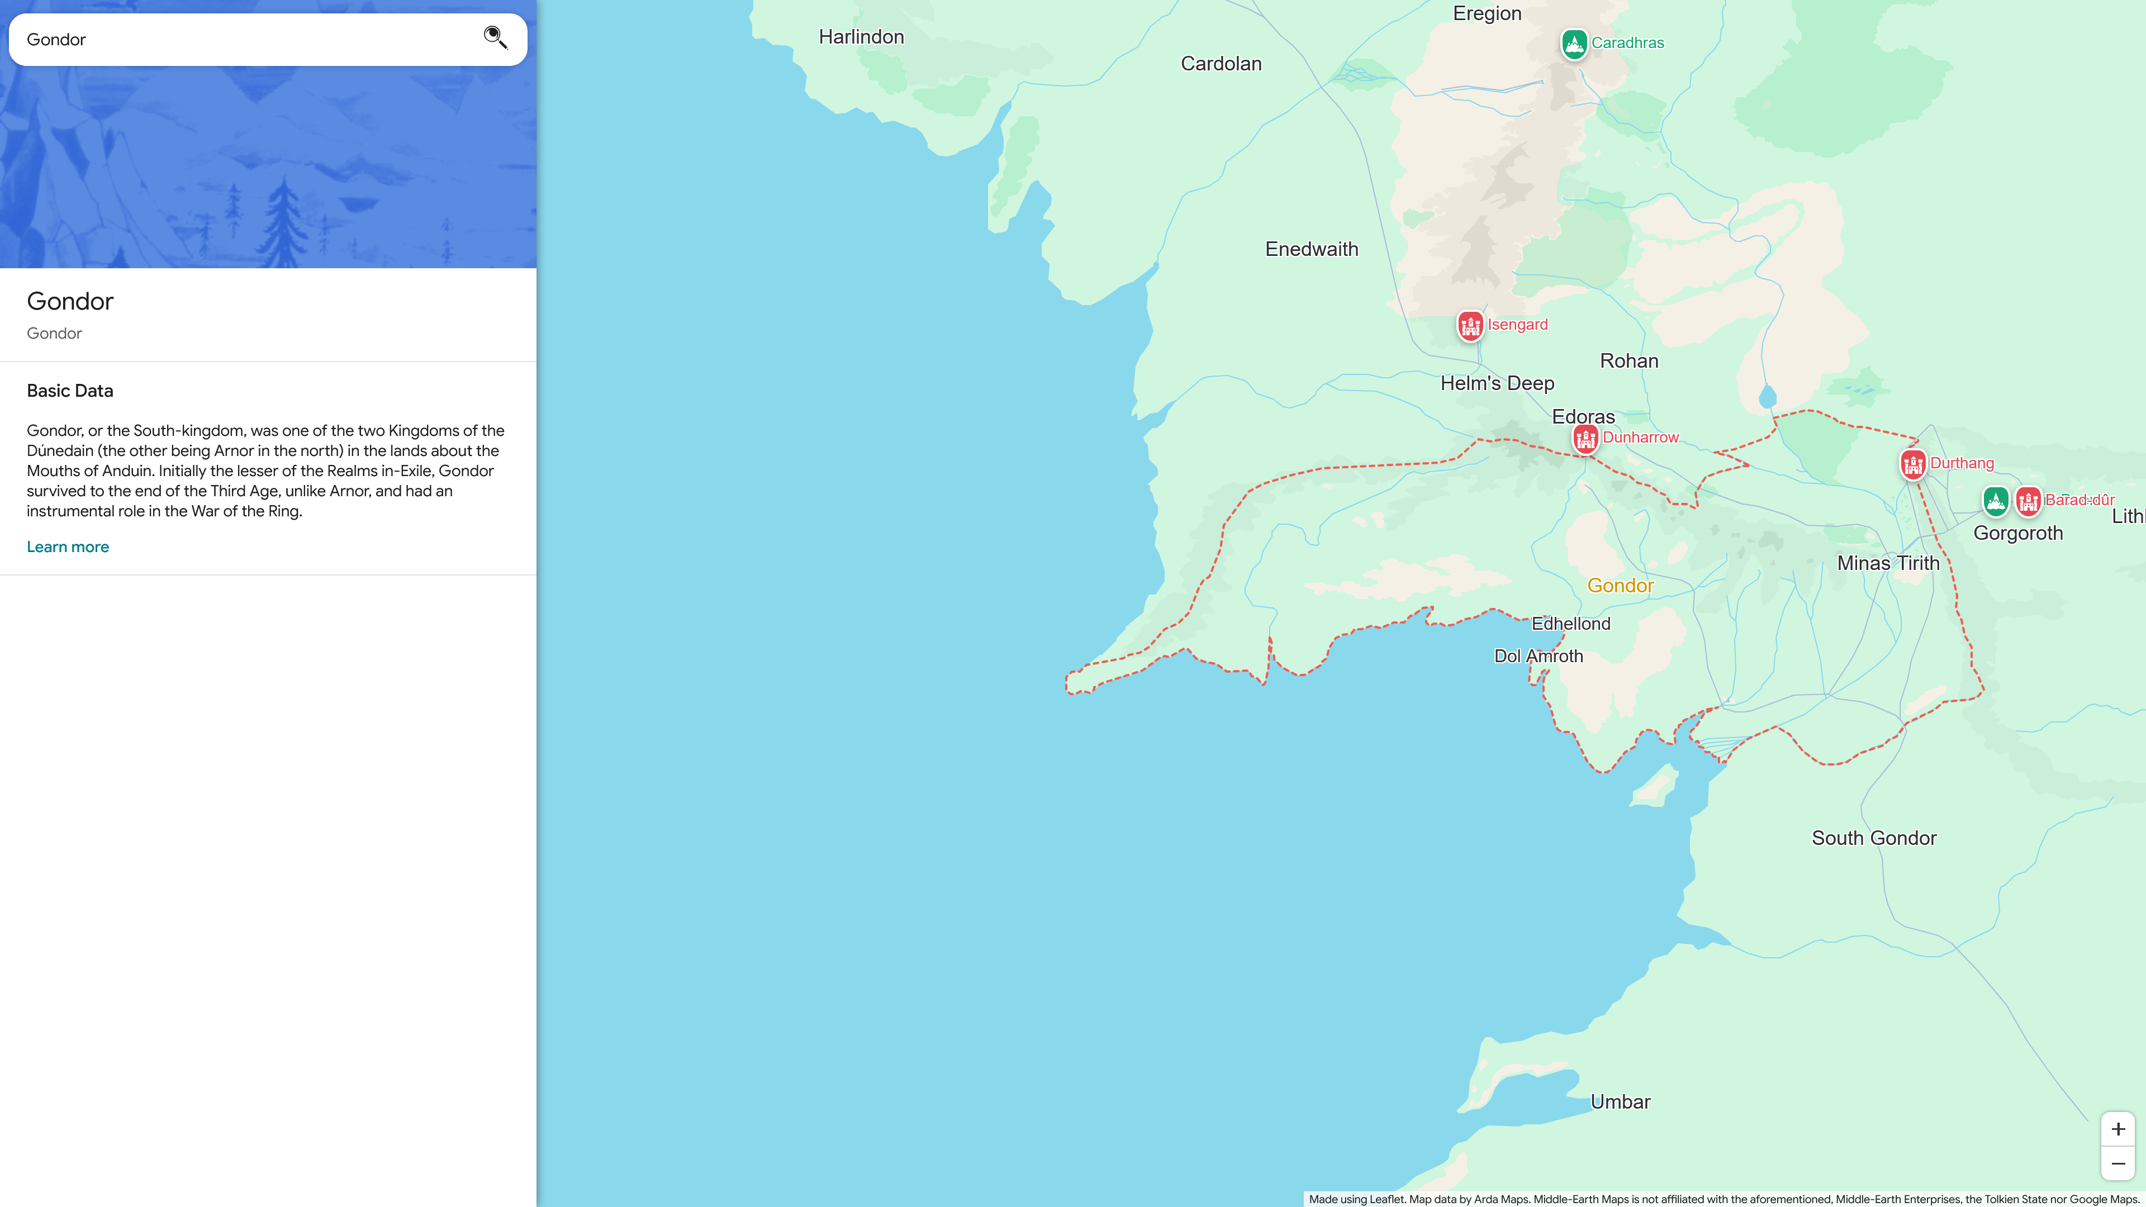Click the magnifying glass search icon
The width and height of the screenshot is (2146, 1207).
tap(495, 37)
